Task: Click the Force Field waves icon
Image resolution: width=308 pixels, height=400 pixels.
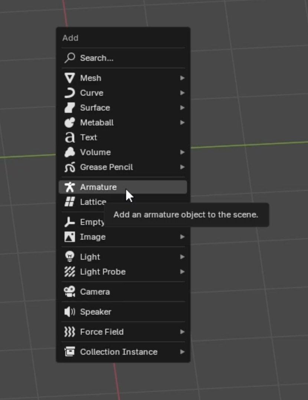Action: [x=70, y=332]
